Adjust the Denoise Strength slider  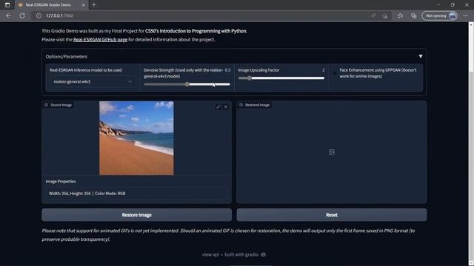point(187,84)
